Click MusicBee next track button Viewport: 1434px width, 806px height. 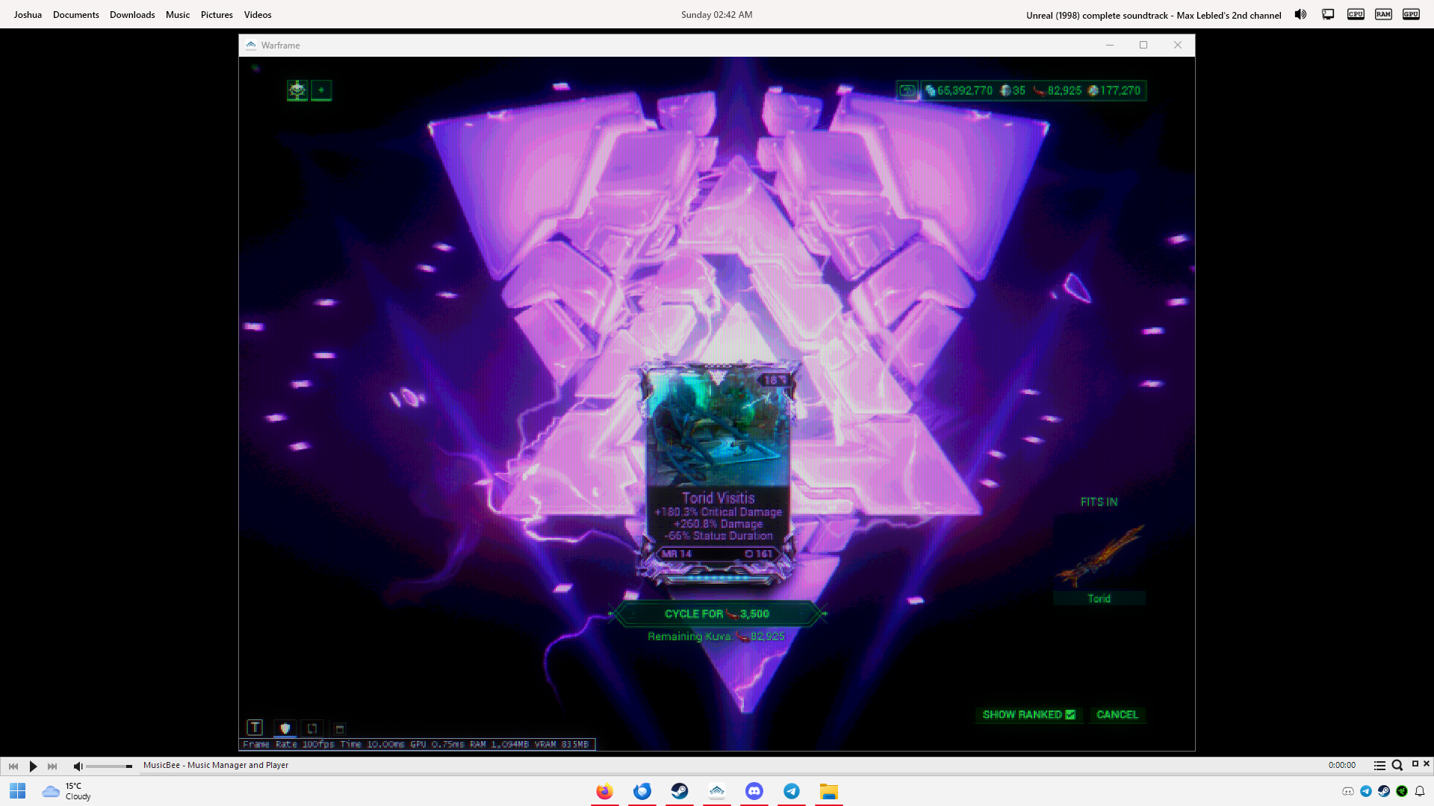[x=52, y=766]
